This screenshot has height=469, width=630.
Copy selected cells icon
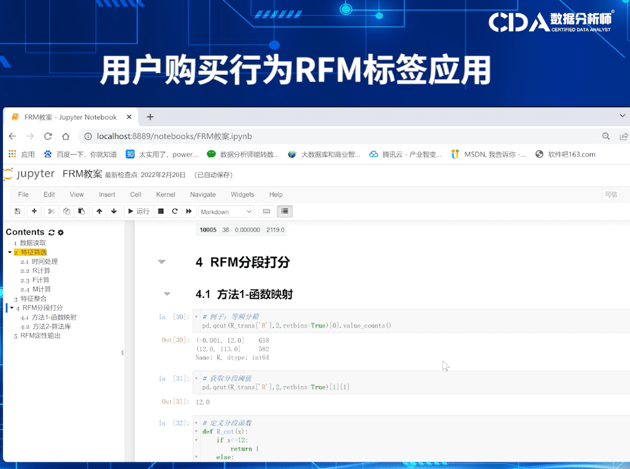[x=66, y=211]
